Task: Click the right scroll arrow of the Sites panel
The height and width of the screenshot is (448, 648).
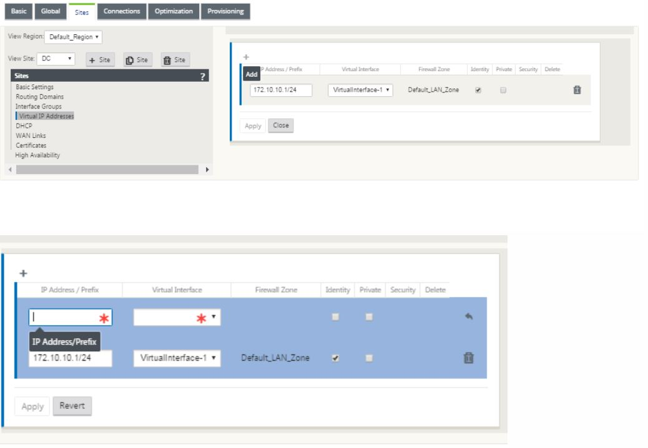Action: pyautogui.click(x=207, y=169)
